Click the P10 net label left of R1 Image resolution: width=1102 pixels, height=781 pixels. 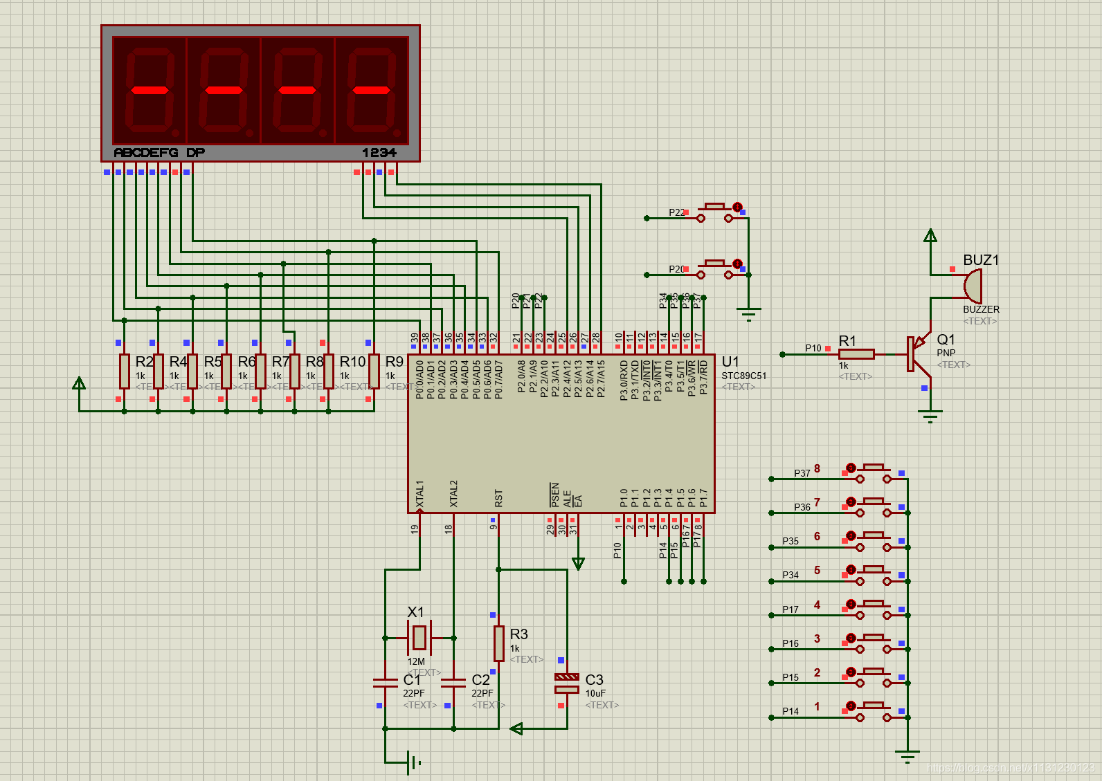click(813, 348)
